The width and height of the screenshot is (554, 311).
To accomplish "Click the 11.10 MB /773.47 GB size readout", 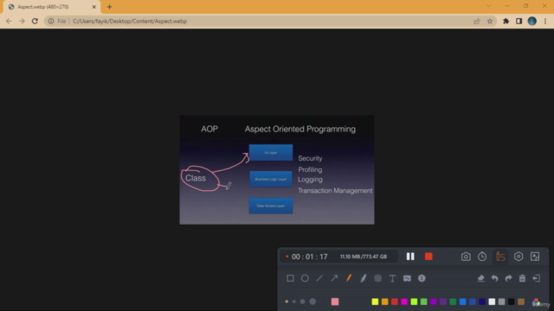I will [x=364, y=257].
